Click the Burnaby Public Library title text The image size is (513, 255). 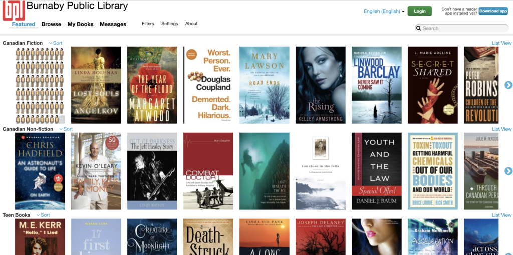pos(77,6)
